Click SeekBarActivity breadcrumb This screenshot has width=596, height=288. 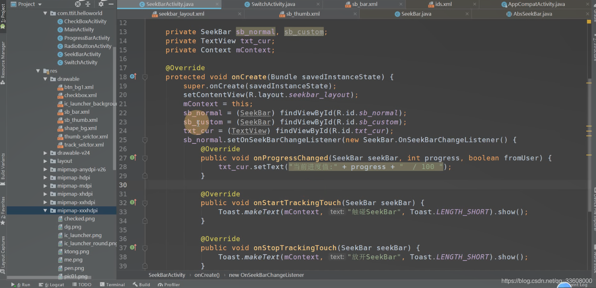(x=167, y=275)
